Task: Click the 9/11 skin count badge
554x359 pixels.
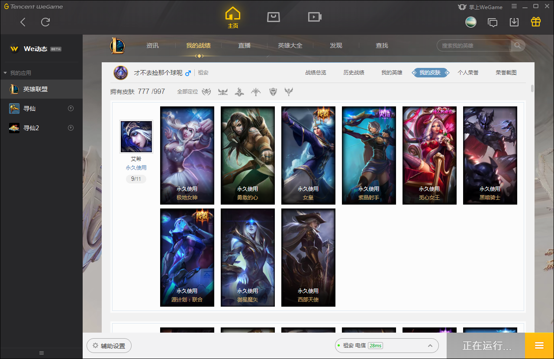Action: [136, 179]
